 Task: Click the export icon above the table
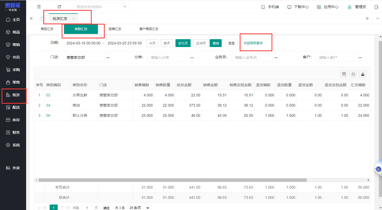pyautogui.click(x=362, y=74)
